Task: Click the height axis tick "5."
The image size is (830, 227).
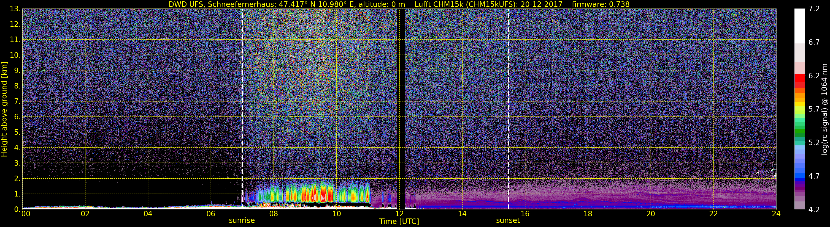Action: click(x=17, y=132)
